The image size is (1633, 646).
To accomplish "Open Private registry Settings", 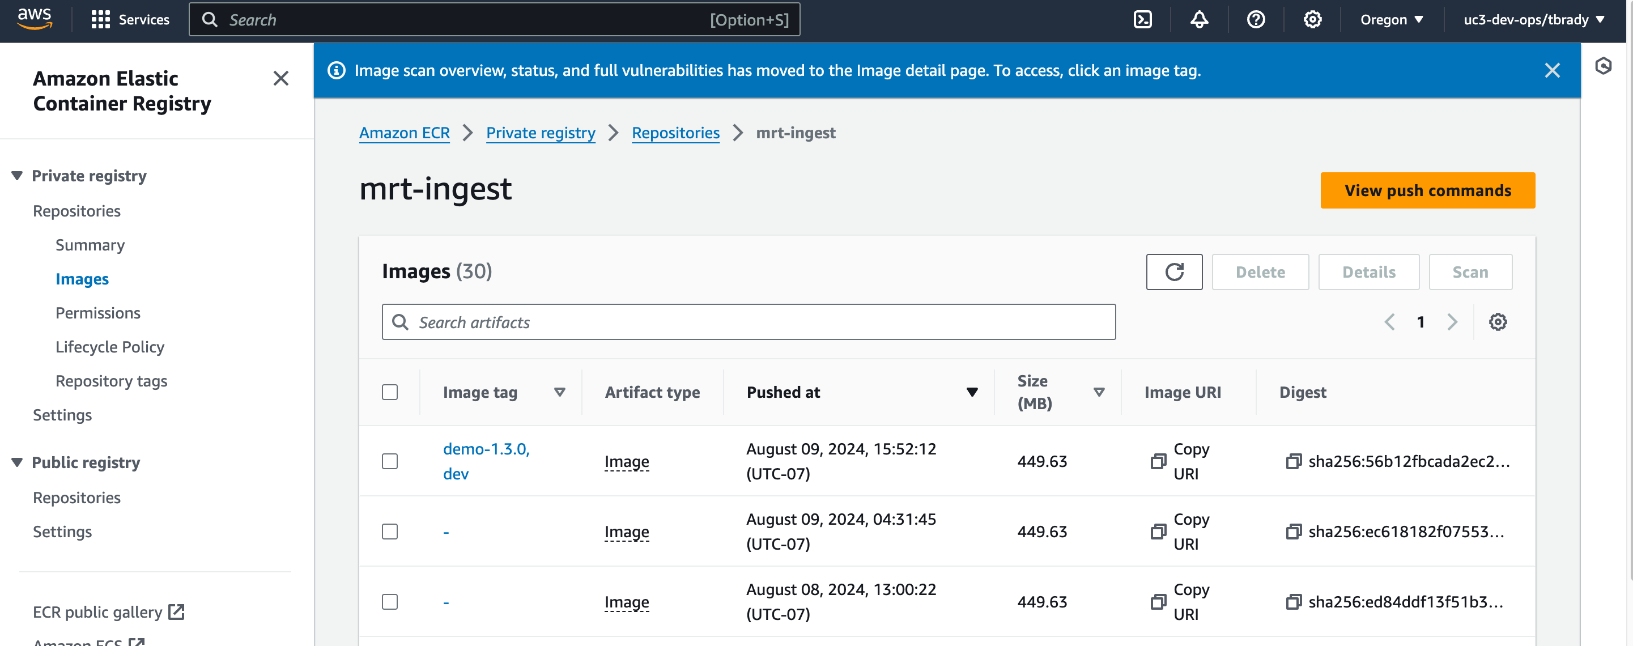I will (62, 415).
